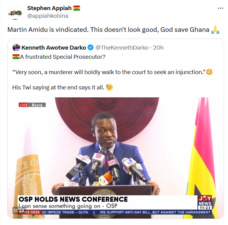Click Kenneth Awotwe Darko's small avatar
This screenshot has height=225, width=228.
[x=16, y=47]
